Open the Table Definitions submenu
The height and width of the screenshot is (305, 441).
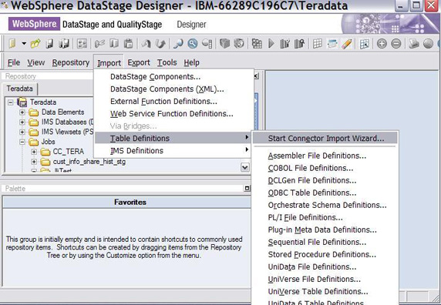tap(173, 138)
